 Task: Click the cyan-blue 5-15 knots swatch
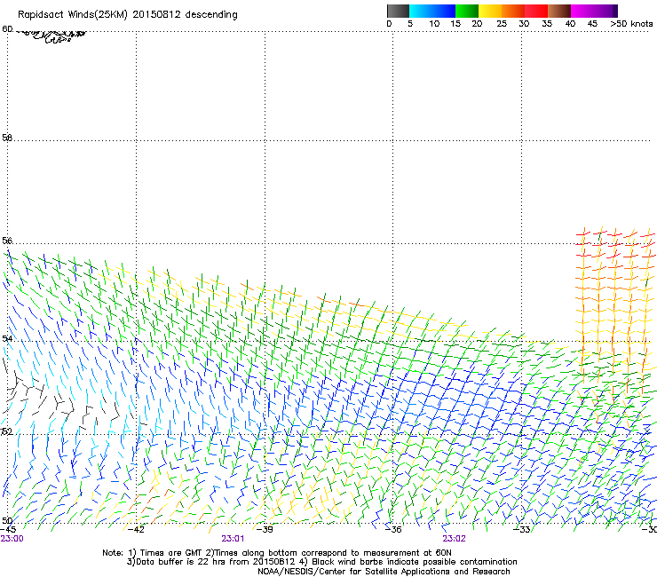click(432, 11)
